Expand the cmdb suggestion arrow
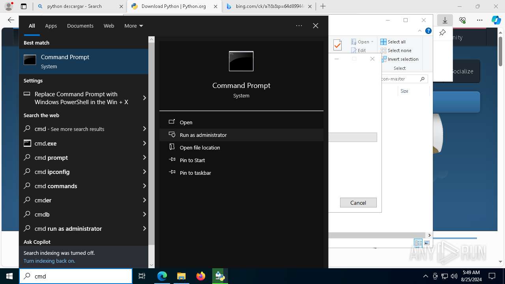 [x=144, y=214]
